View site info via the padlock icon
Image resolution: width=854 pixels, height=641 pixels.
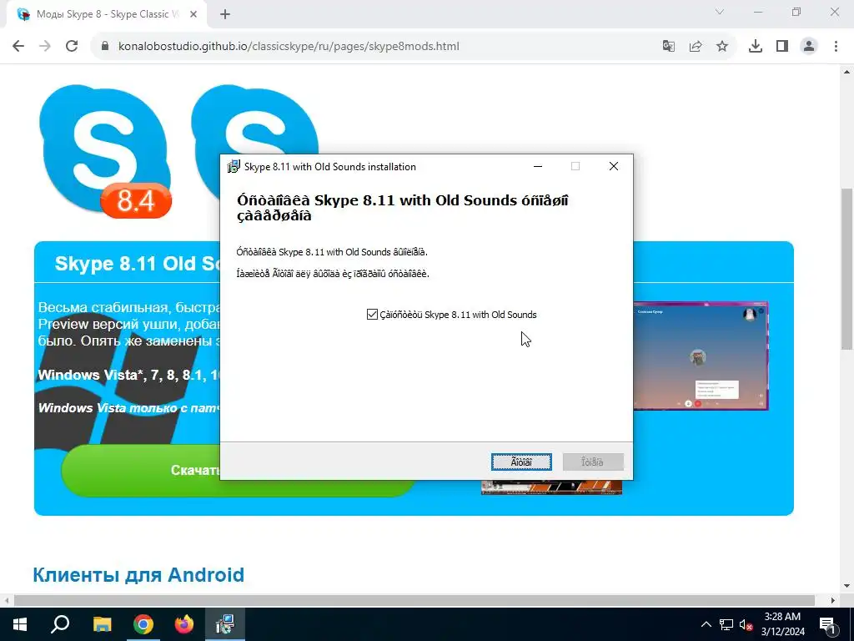106,47
